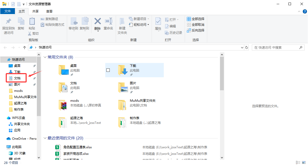Tick the checkbox beside Downloads folder
This screenshot has width=308, height=166.
(x=108, y=70)
